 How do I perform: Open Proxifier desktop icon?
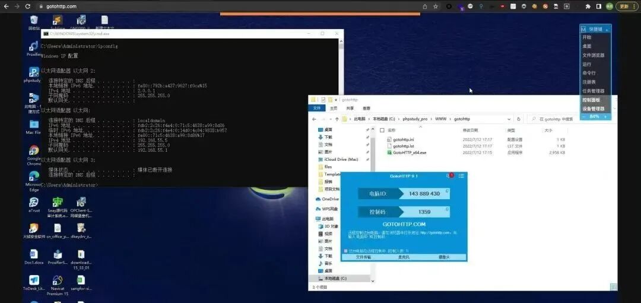[x=34, y=49]
